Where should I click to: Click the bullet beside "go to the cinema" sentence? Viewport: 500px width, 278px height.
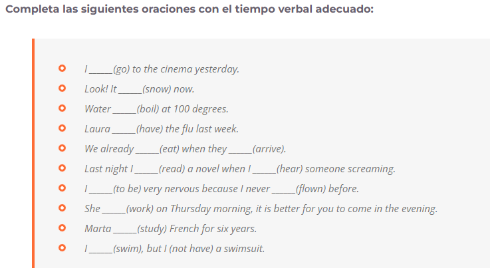click(62, 69)
